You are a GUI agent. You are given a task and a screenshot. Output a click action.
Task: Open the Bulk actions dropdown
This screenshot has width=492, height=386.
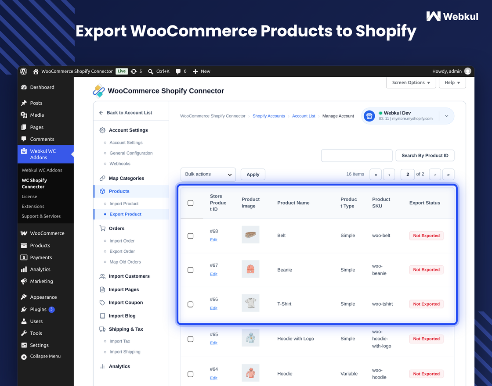tap(208, 175)
